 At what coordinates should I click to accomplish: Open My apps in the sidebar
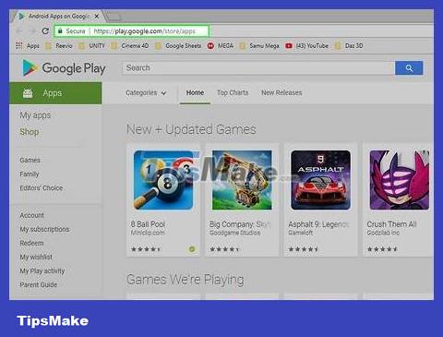tap(35, 115)
